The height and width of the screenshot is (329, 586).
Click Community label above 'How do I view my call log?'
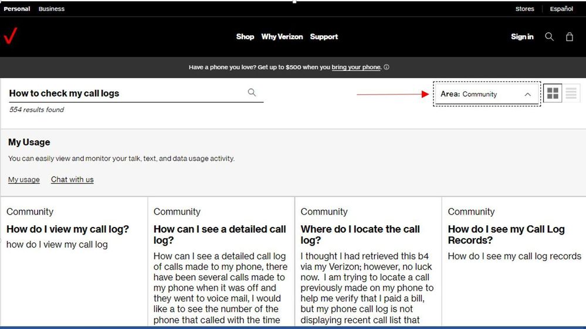[30, 212]
